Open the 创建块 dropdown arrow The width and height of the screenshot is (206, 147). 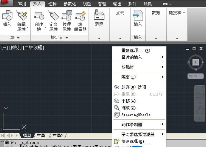click(45, 27)
